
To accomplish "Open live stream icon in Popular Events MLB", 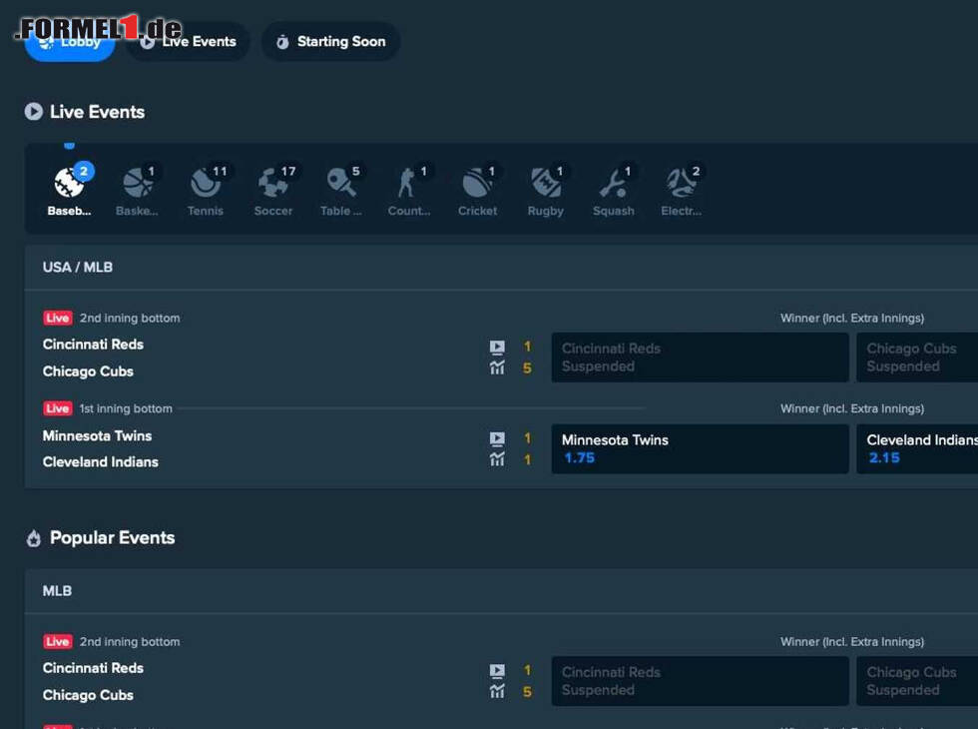I will click(x=497, y=671).
